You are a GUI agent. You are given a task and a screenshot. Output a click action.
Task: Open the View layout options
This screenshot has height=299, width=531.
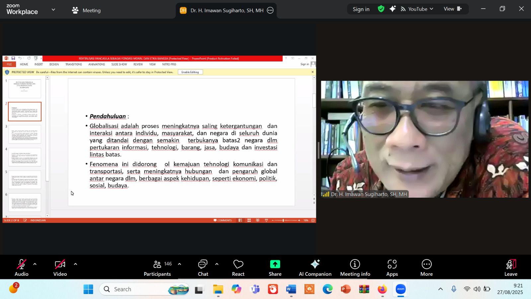click(453, 9)
